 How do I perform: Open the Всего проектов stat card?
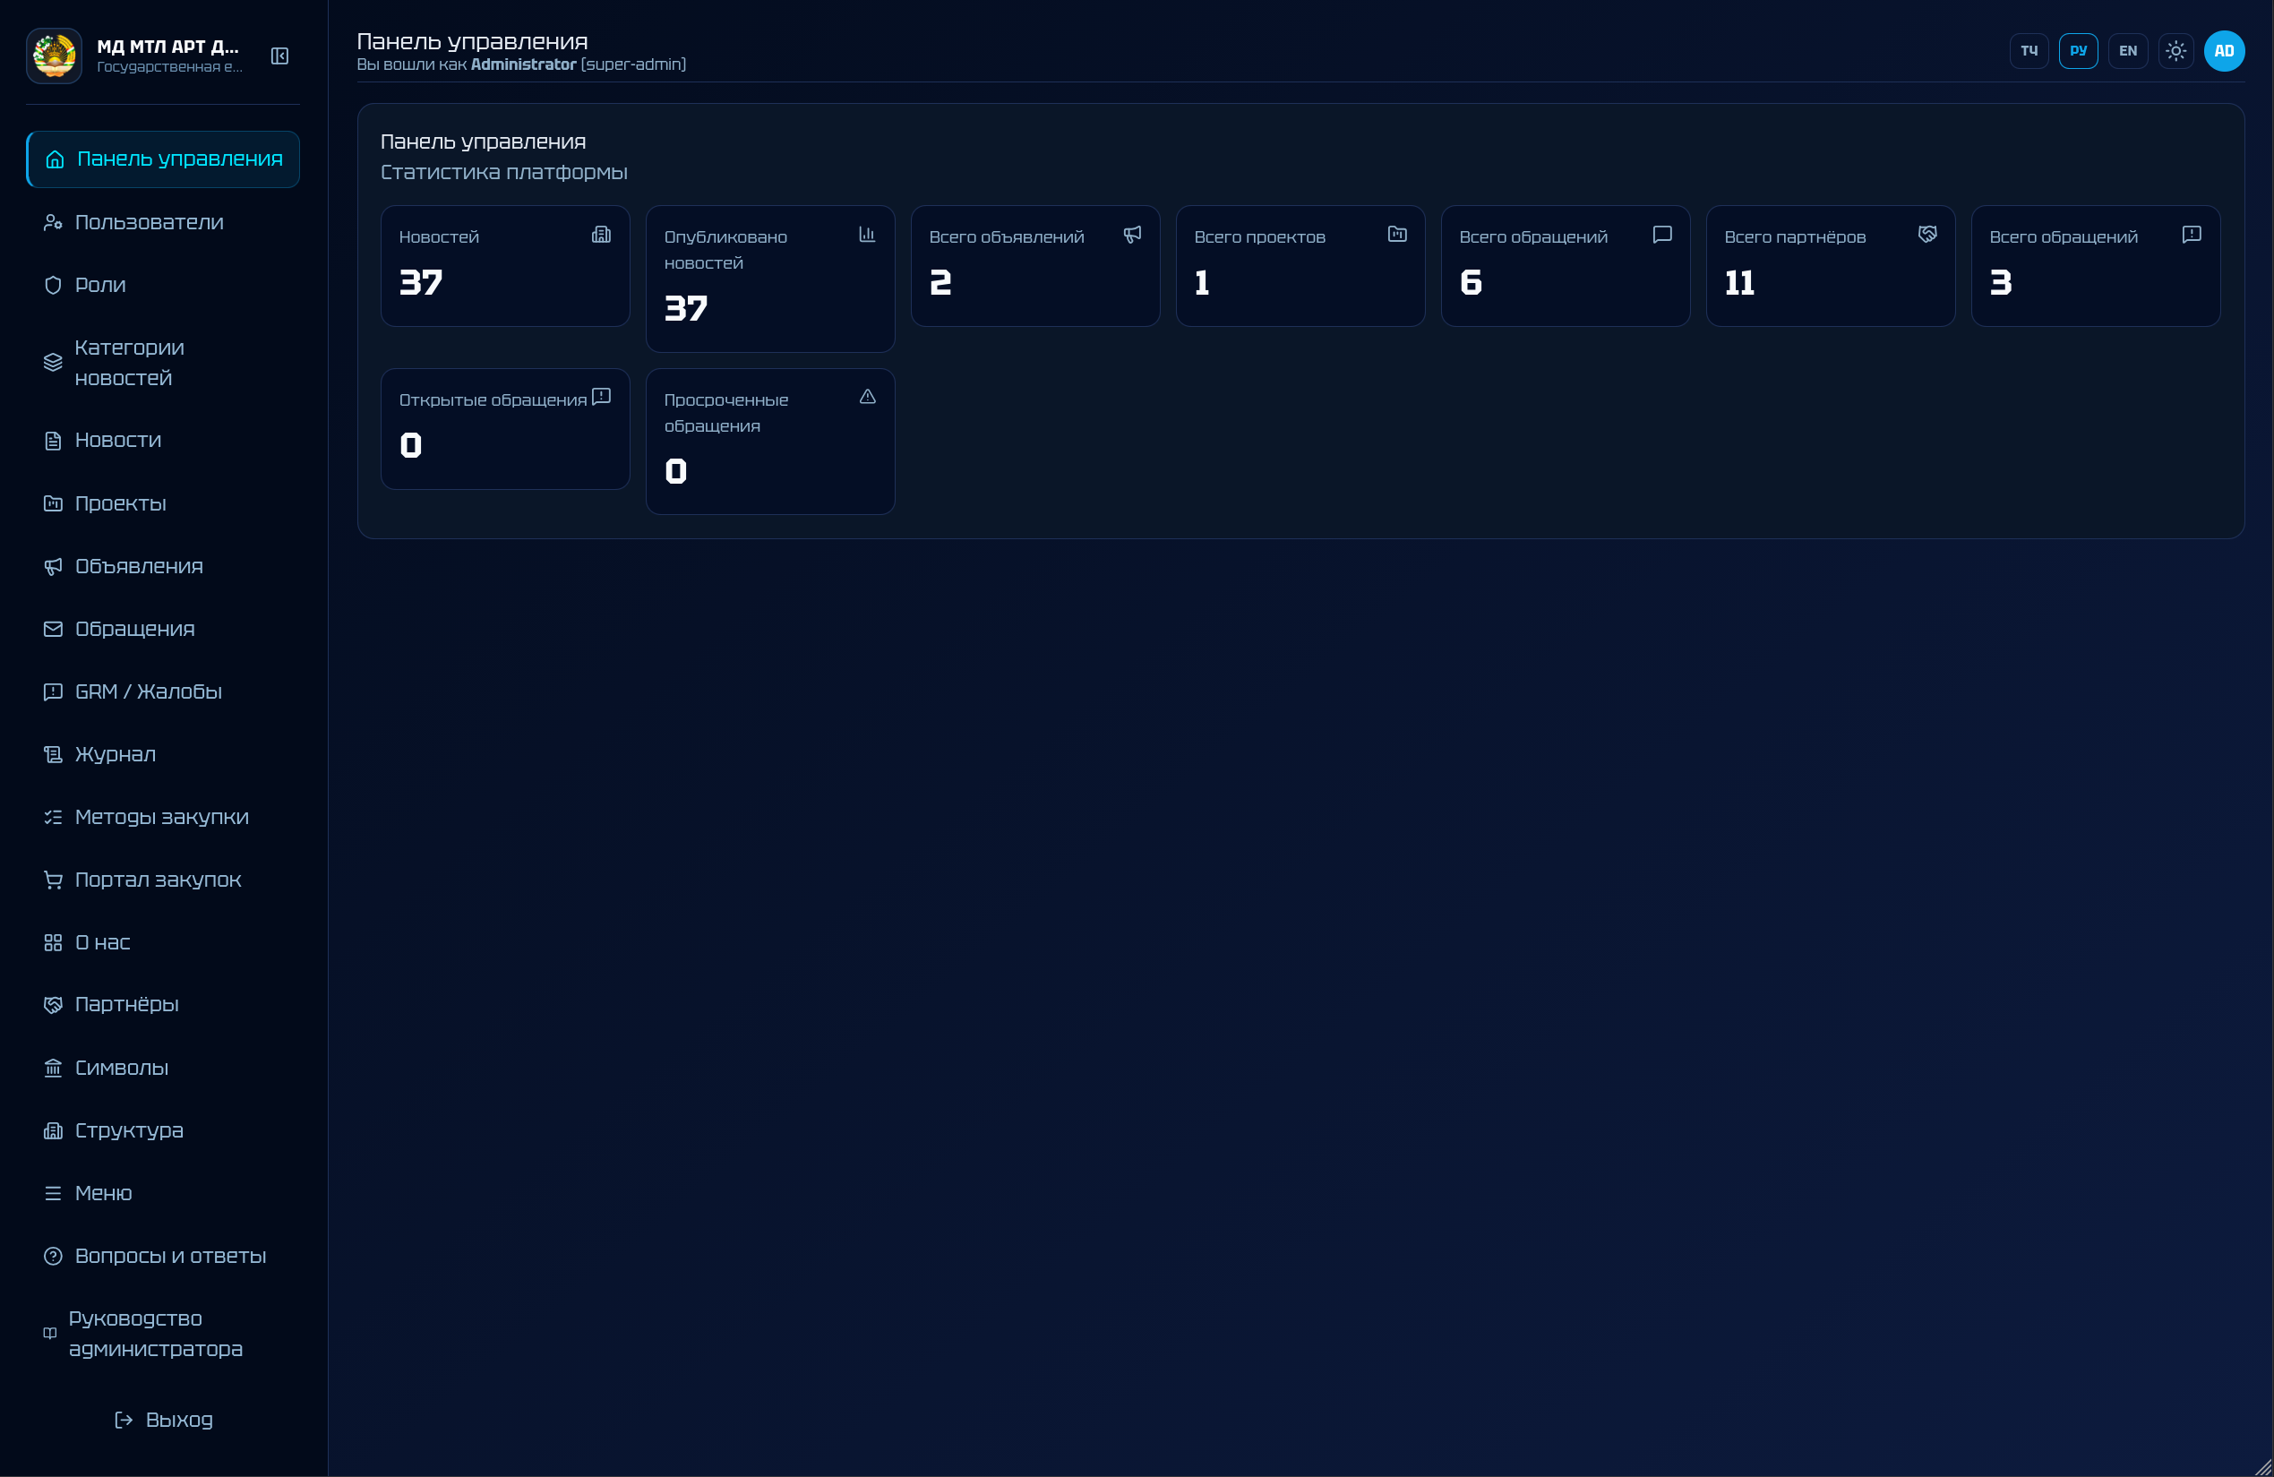[1300, 267]
